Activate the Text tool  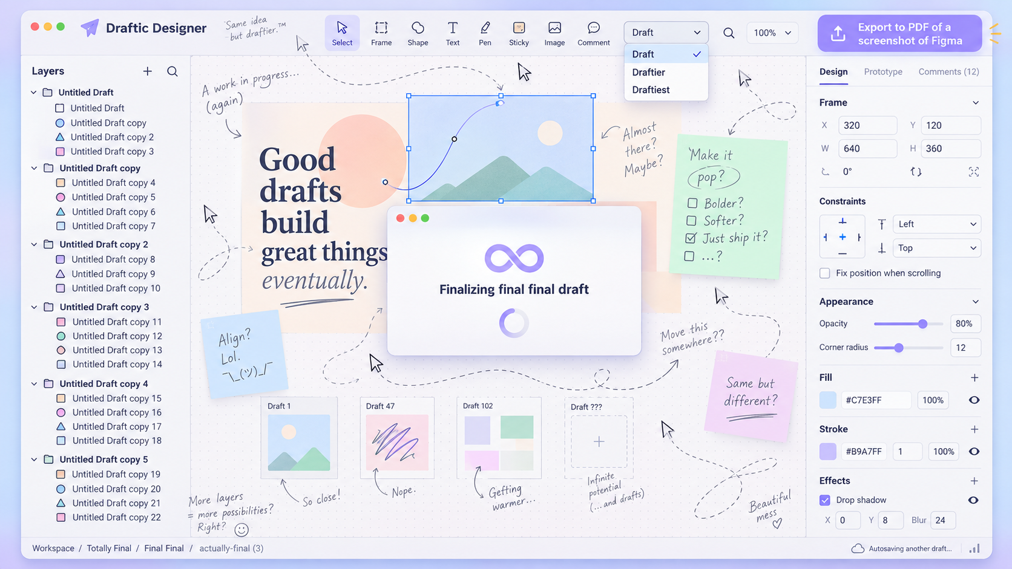tap(453, 33)
